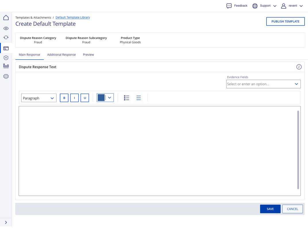Expand the Evidence Fields combo box
Screen dimensions: 308x228
coord(263,84)
